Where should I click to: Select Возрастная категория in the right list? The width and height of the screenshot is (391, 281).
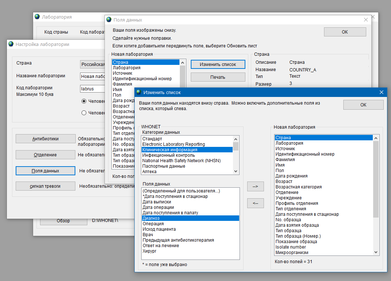pyautogui.click(x=324, y=187)
